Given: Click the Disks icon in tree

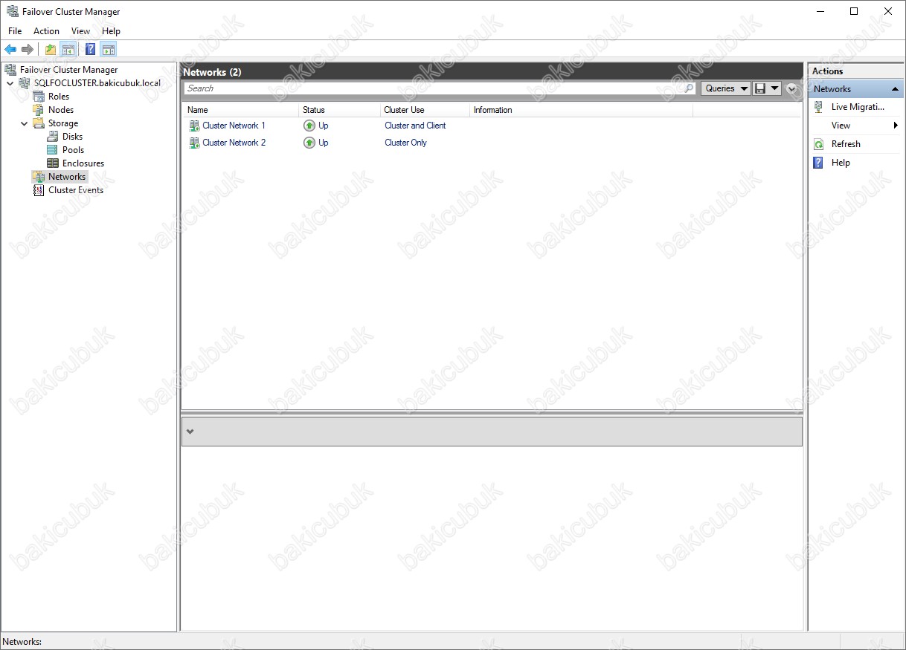Looking at the screenshot, I should point(53,137).
